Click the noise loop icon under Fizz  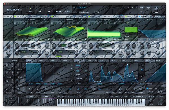click(128, 23)
